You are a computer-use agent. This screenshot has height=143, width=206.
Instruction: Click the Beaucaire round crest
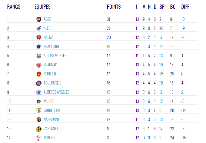tap(39, 46)
